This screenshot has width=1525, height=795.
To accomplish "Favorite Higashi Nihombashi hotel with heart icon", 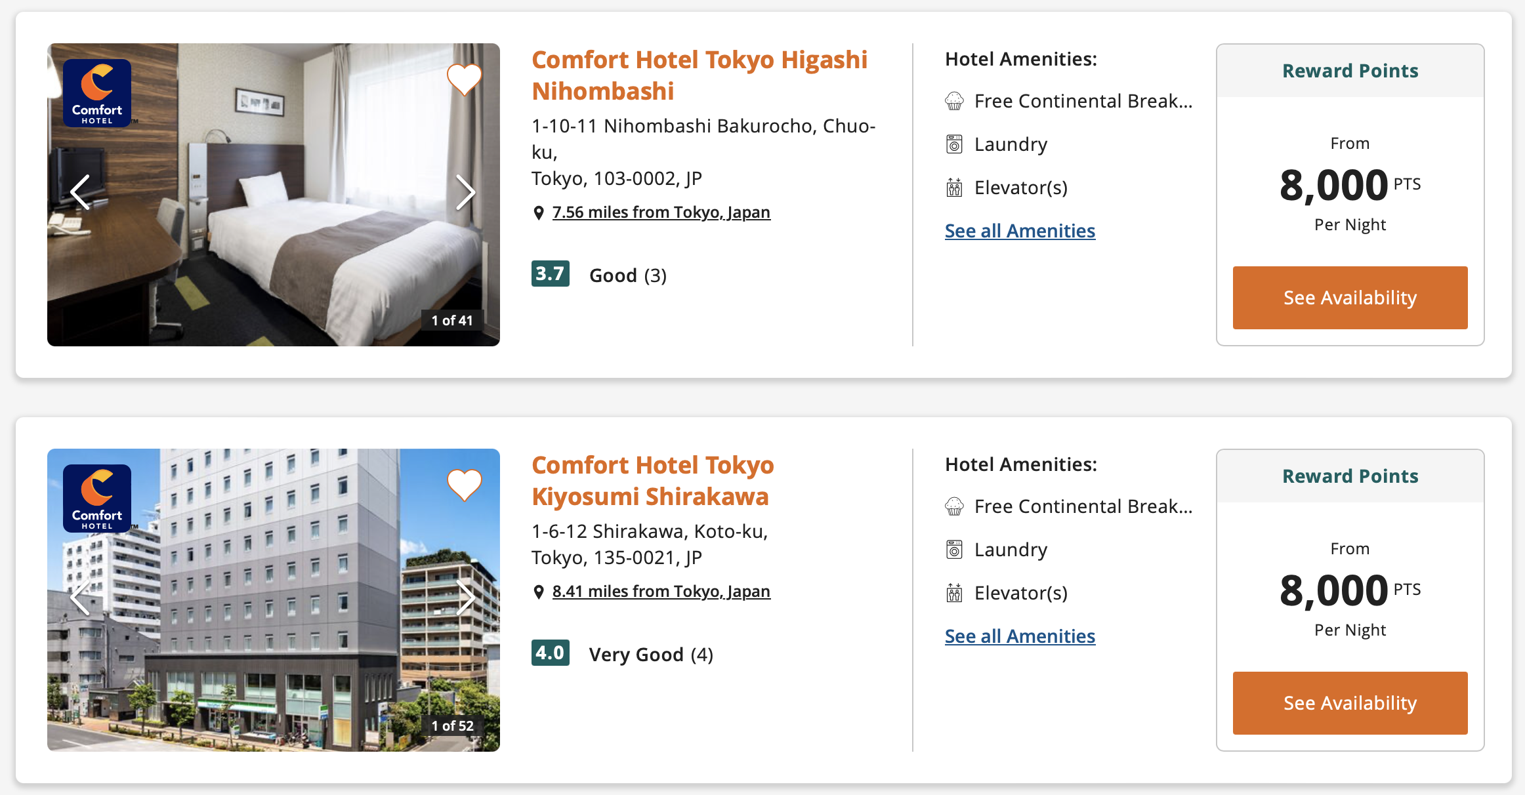I will tap(465, 80).
